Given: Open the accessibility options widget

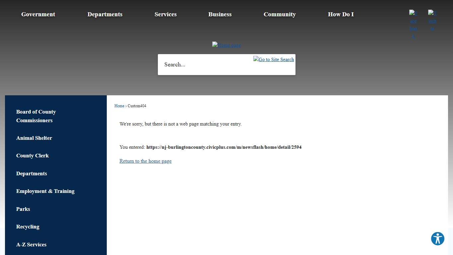Looking at the screenshot, I should 437,238.
